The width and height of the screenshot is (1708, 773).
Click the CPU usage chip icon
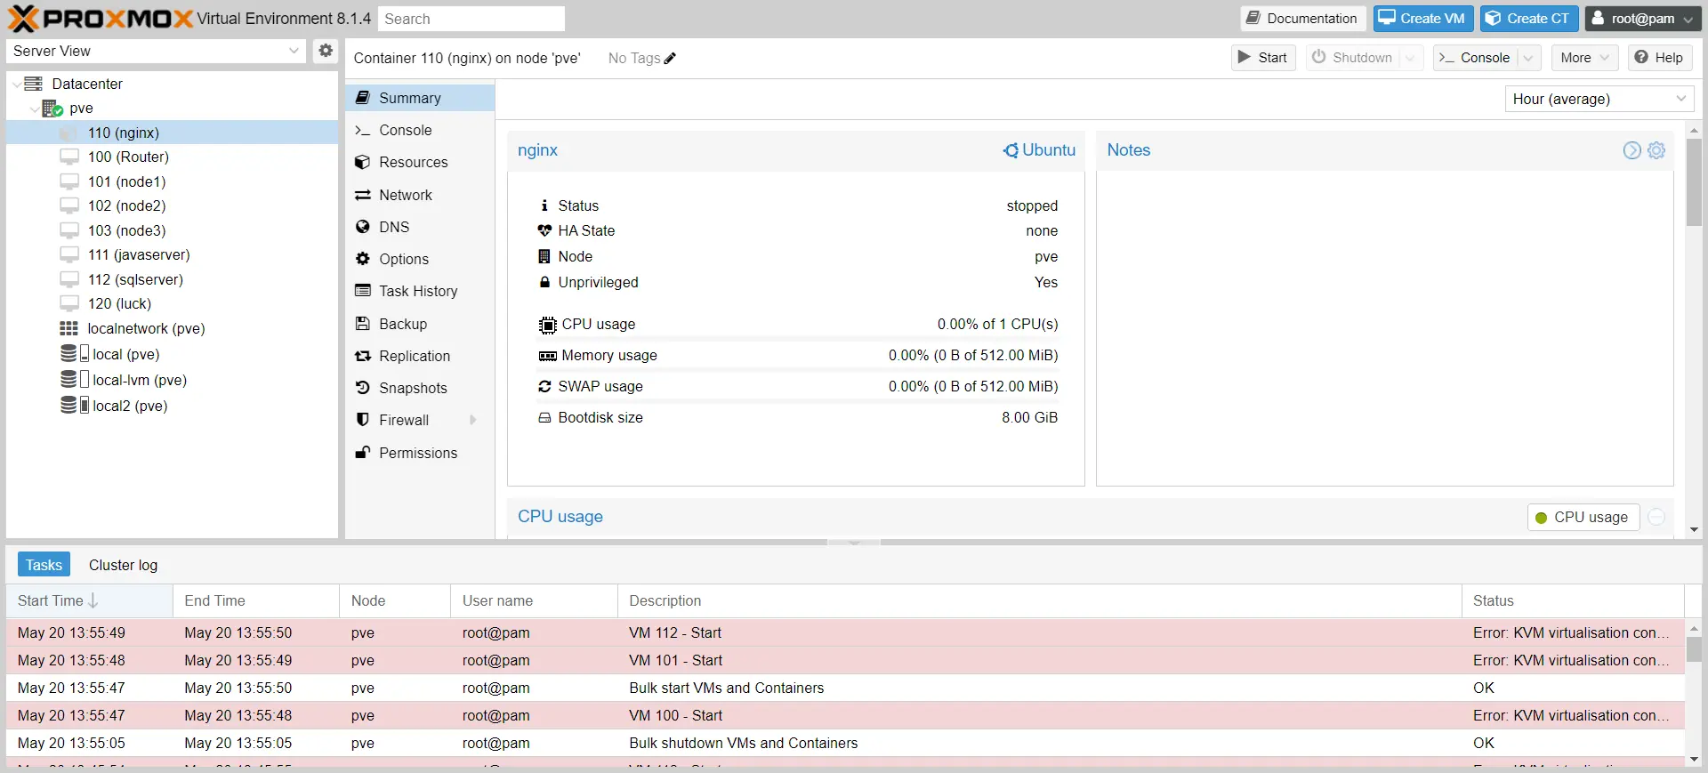548,325
